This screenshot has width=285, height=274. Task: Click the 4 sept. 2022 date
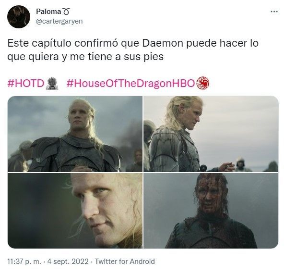tap(68, 262)
